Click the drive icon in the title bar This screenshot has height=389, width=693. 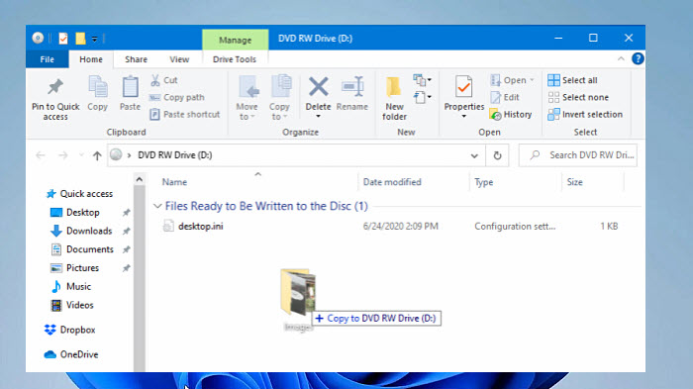38,38
